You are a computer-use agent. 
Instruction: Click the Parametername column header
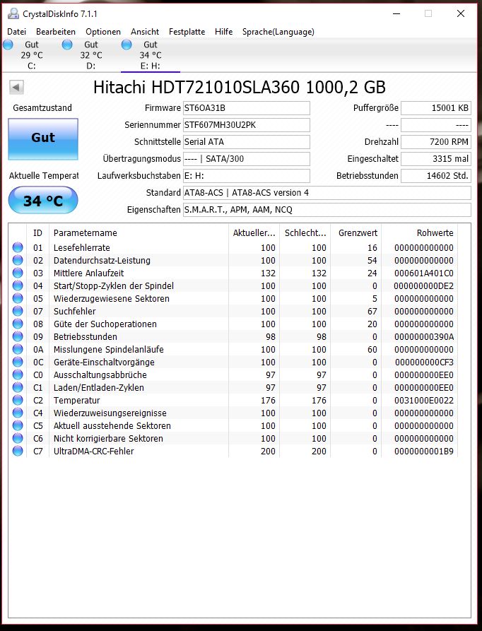pos(139,232)
